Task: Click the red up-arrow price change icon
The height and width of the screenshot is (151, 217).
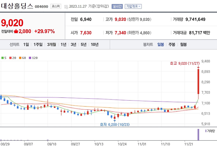Action: coord(16,31)
